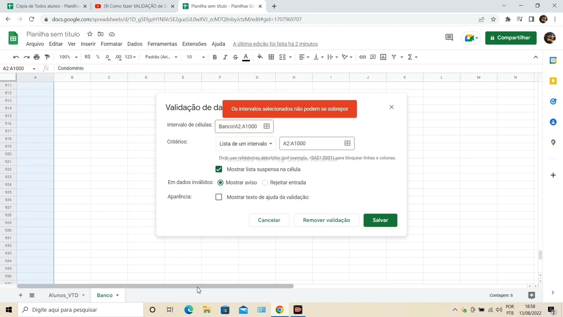Move the document to a folder
The width and height of the screenshot is (563, 317).
[101, 34]
